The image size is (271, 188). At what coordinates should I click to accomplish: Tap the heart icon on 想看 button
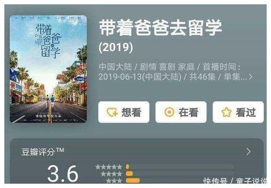(112, 112)
